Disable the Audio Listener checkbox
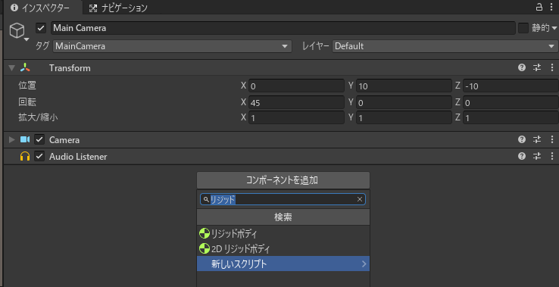Screen dimensions: 559x287 pyautogui.click(x=39, y=156)
